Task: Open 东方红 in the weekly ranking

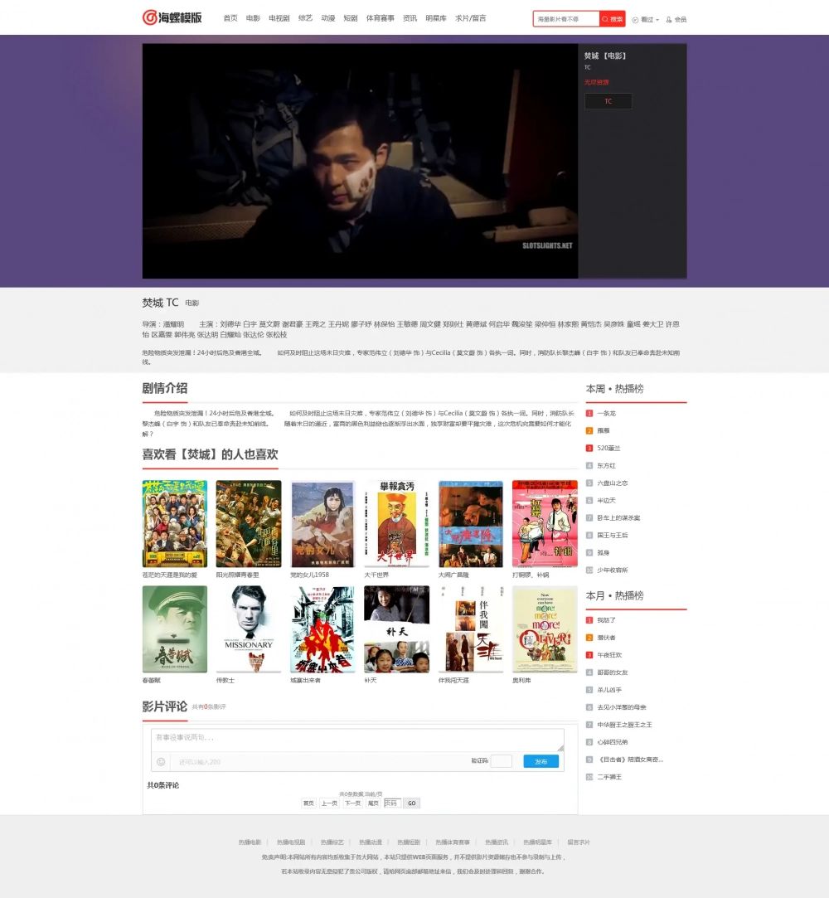Action: (x=606, y=466)
